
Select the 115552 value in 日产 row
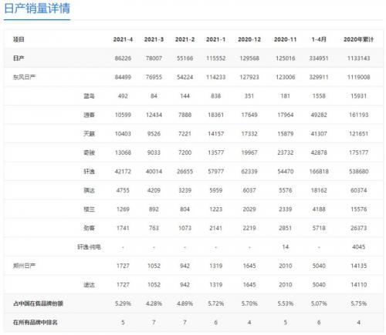[215, 59]
